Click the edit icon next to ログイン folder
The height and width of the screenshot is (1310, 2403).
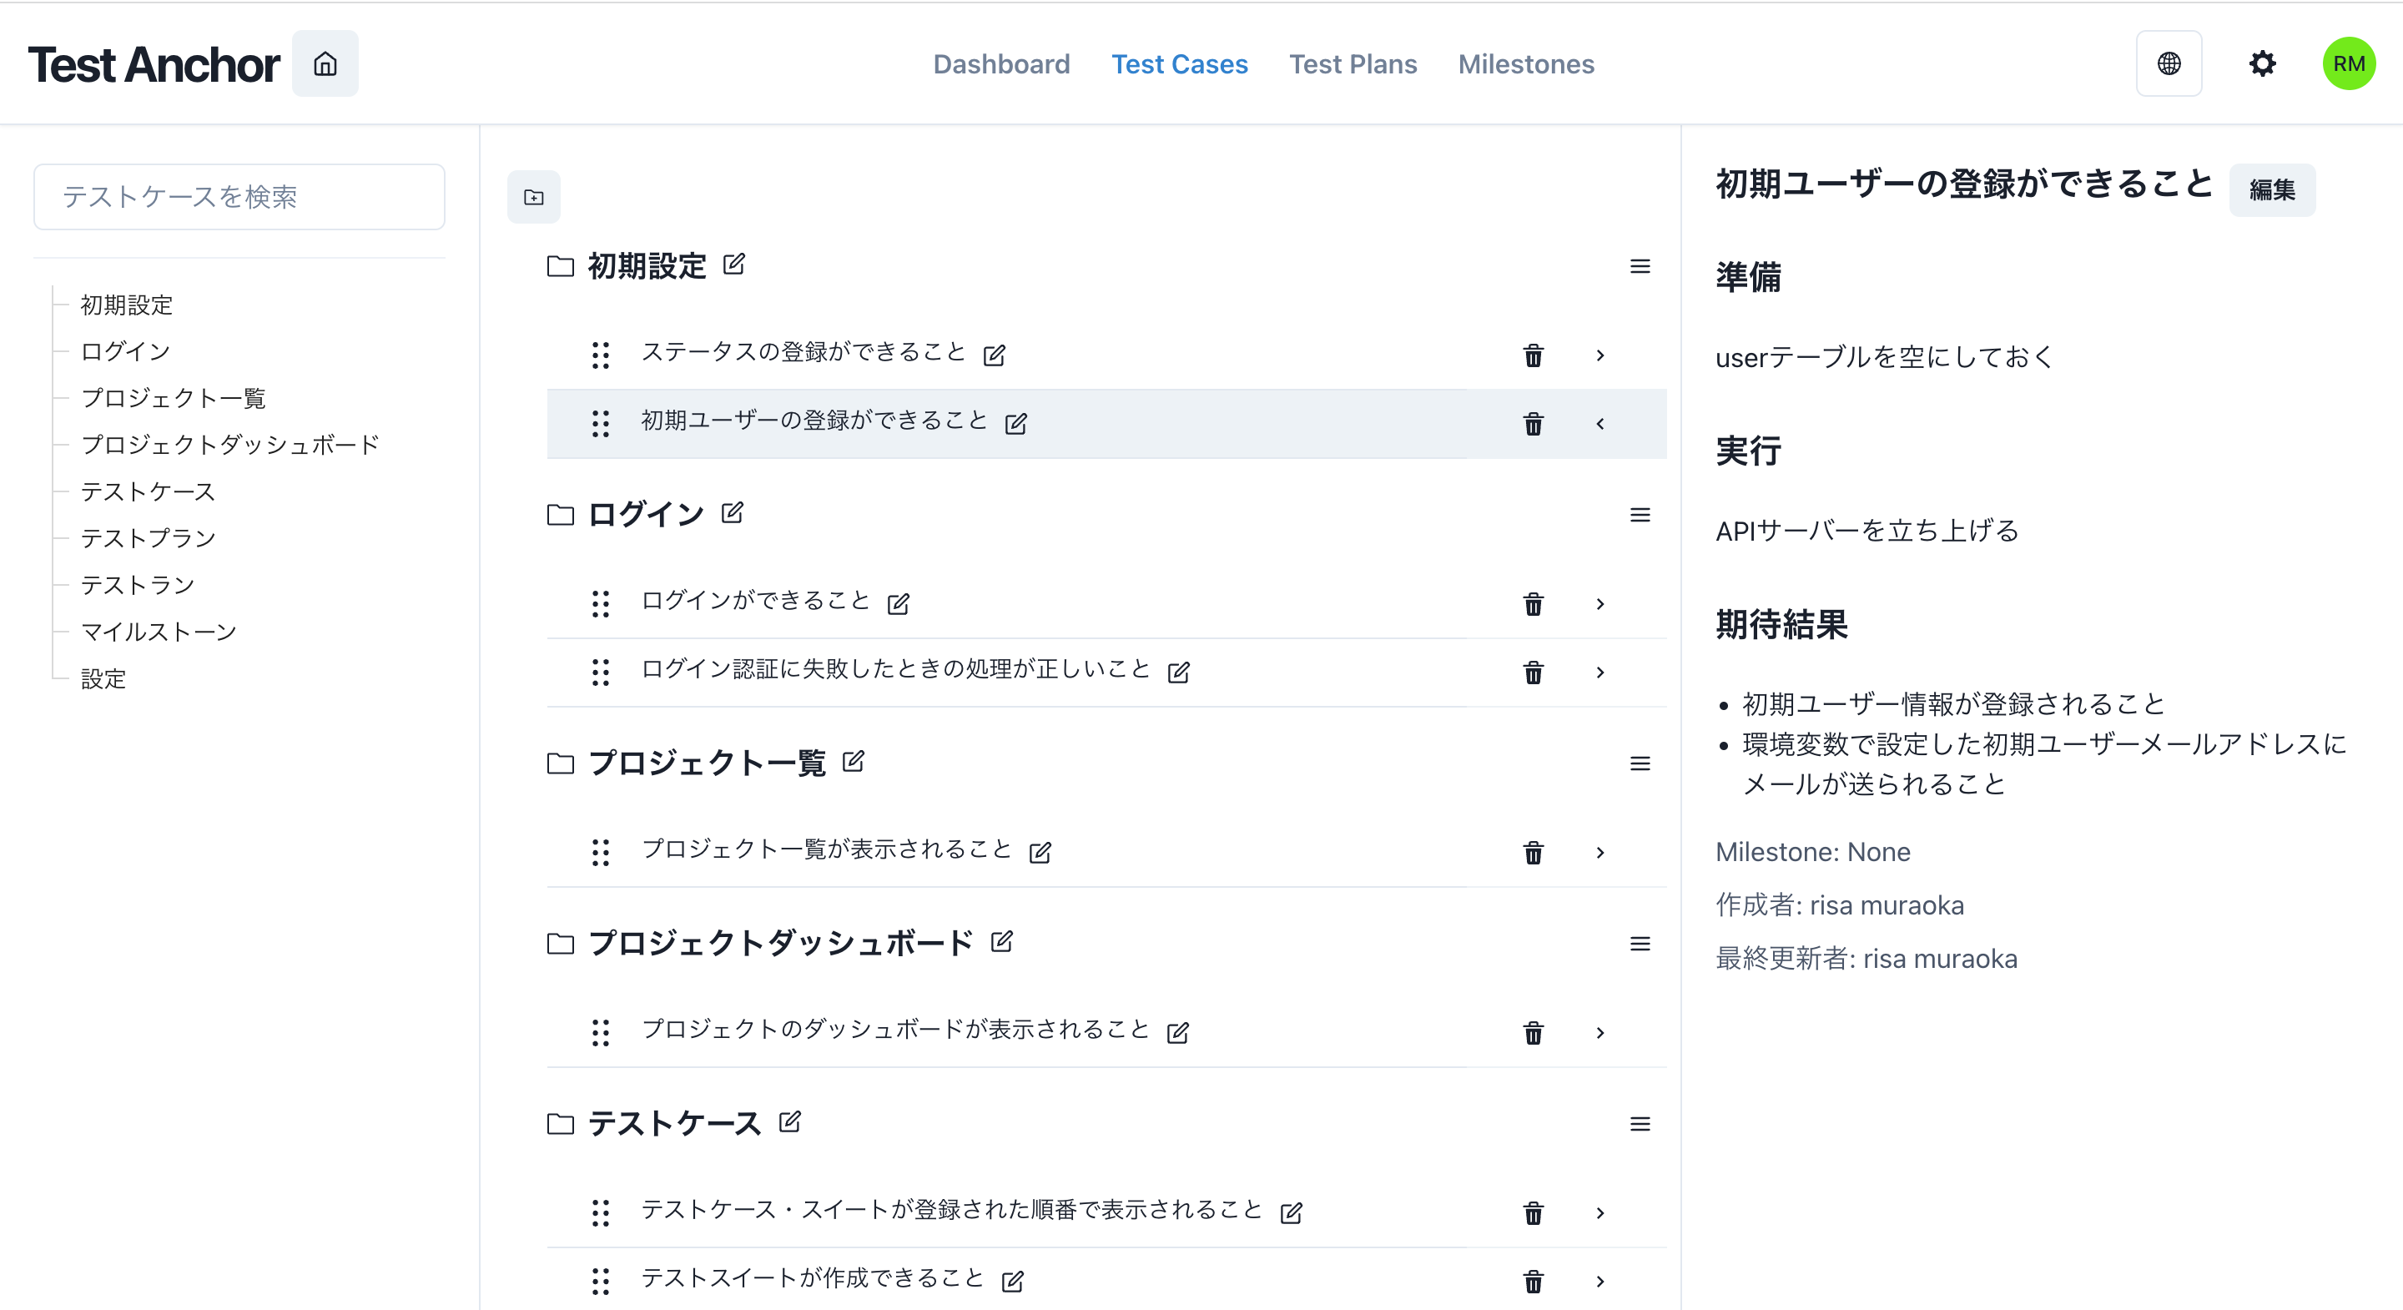coord(733,513)
